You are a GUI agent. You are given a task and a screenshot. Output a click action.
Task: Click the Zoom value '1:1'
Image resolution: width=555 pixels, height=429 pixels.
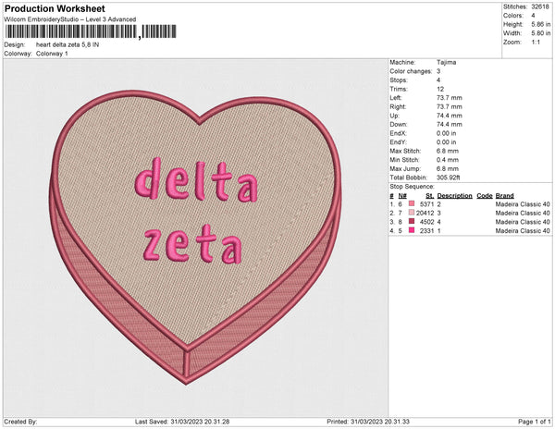536,43
